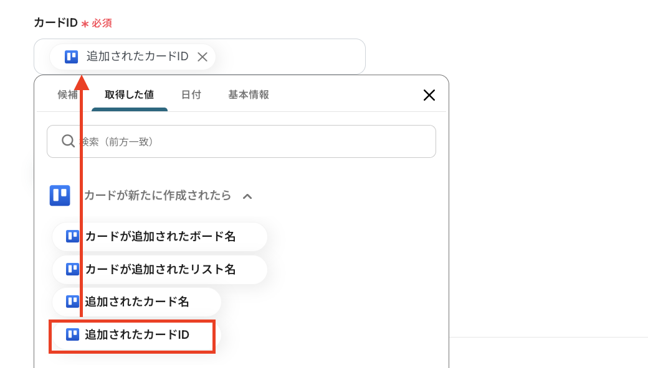Switch to the 日付 tab
The image size is (648, 368).
pyautogui.click(x=191, y=95)
